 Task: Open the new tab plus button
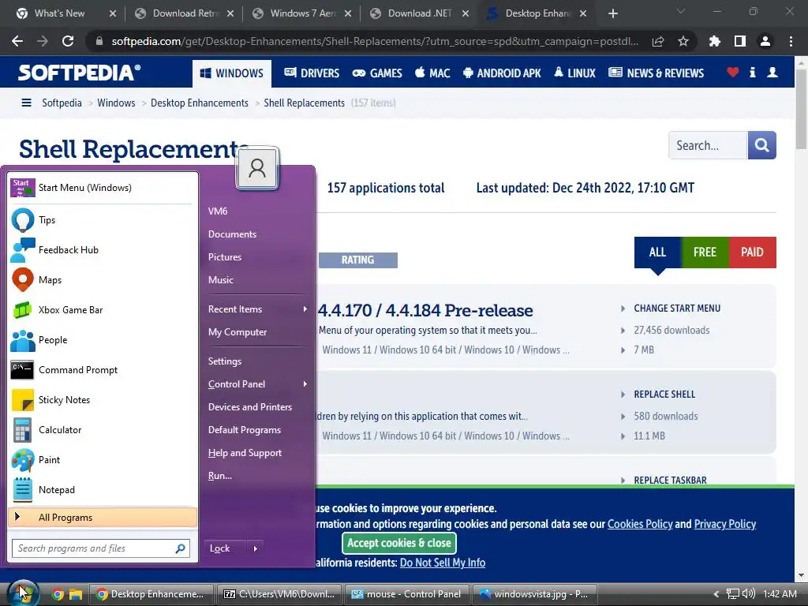(612, 13)
